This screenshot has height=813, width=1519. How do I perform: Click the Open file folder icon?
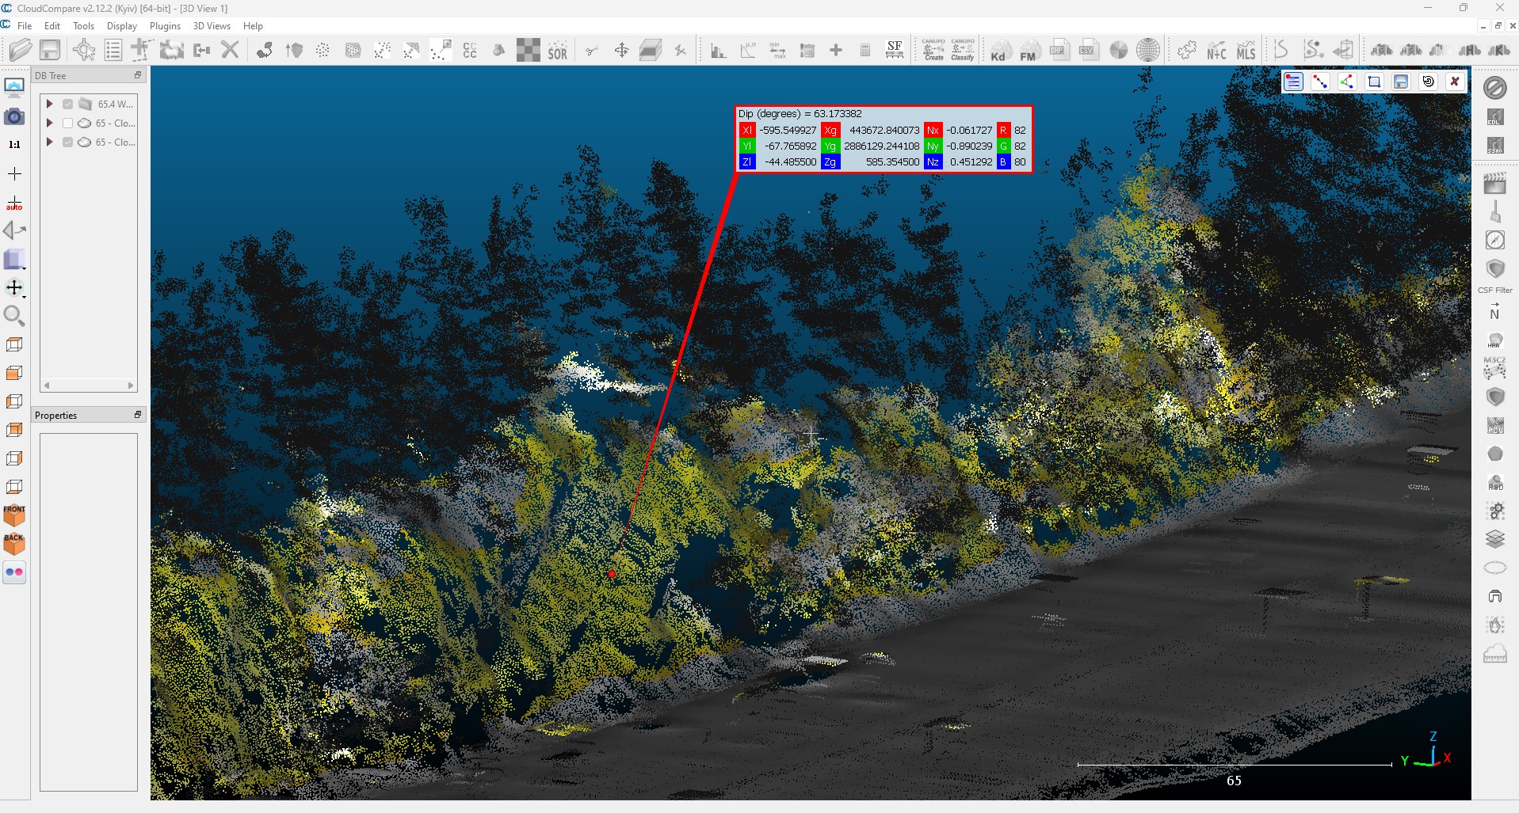point(20,51)
